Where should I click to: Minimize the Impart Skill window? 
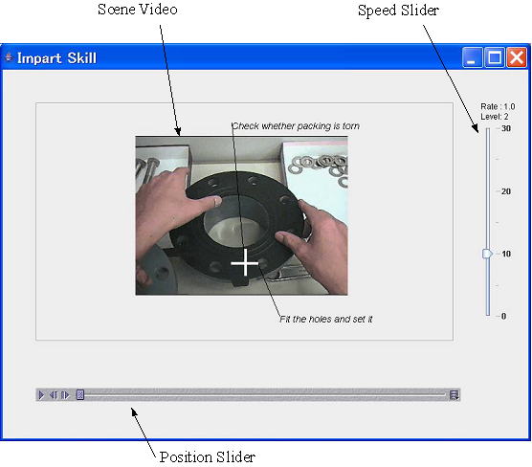[472, 57]
